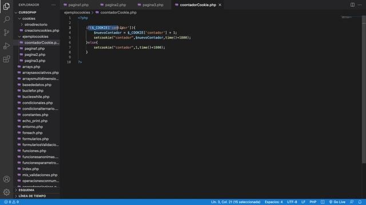Place cursor on the else line

click(91, 43)
